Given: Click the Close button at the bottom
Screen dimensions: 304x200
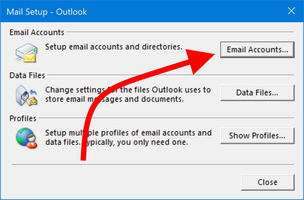Looking at the screenshot, I should [268, 182].
